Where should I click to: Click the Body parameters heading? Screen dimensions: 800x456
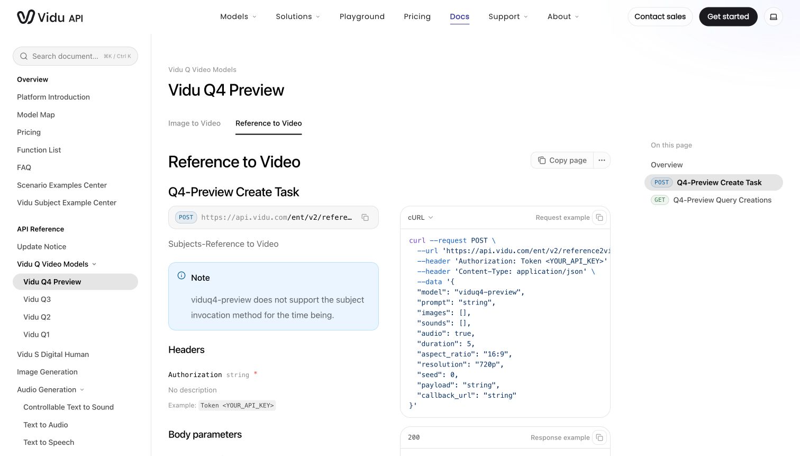click(x=205, y=434)
